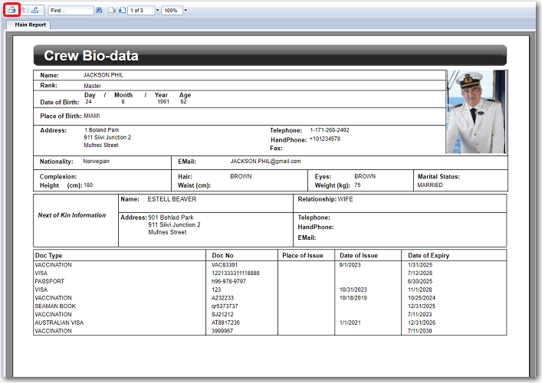542x383 pixels.
Task: Click the JACKSON.PHIL@gmail.com email text
Action: (265, 162)
